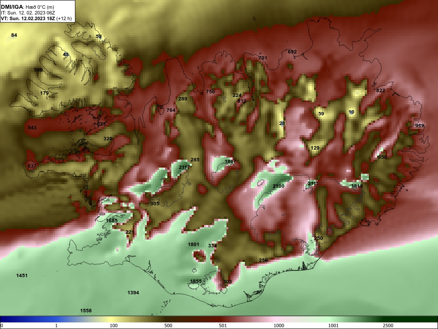
Task: Click the map value 289
Action: [x=183, y=99]
